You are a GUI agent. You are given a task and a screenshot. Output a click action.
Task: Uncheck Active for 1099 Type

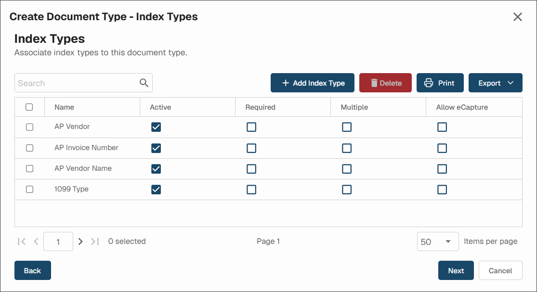[156, 190]
